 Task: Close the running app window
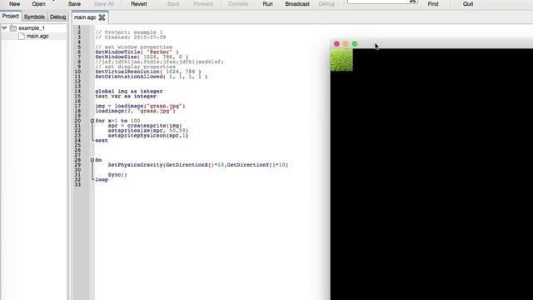click(x=336, y=43)
